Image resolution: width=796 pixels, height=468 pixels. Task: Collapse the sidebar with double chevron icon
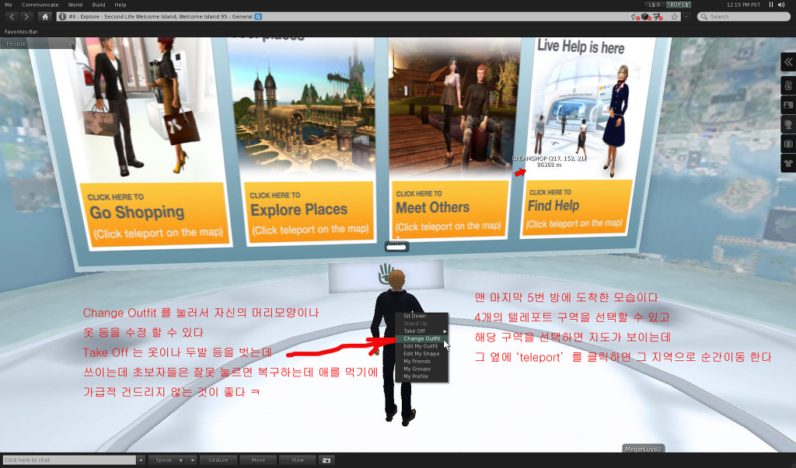(x=788, y=62)
